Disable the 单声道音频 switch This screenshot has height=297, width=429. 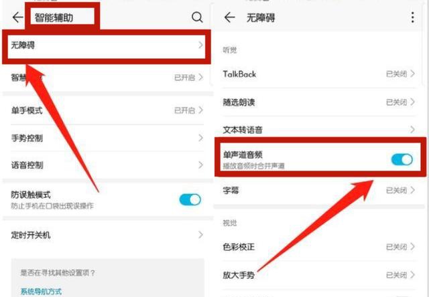[402, 160]
